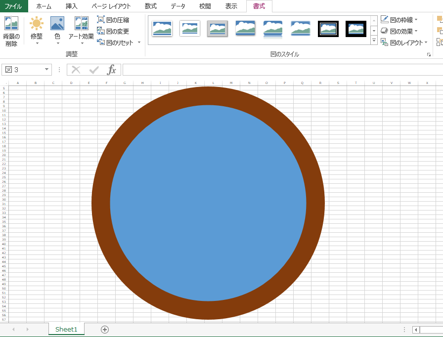Open Picture Effects (図の効果) menu

pos(399,31)
